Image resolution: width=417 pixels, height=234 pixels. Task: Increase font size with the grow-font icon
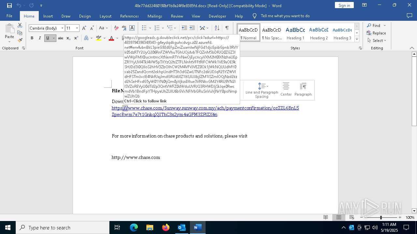[x=84, y=28]
